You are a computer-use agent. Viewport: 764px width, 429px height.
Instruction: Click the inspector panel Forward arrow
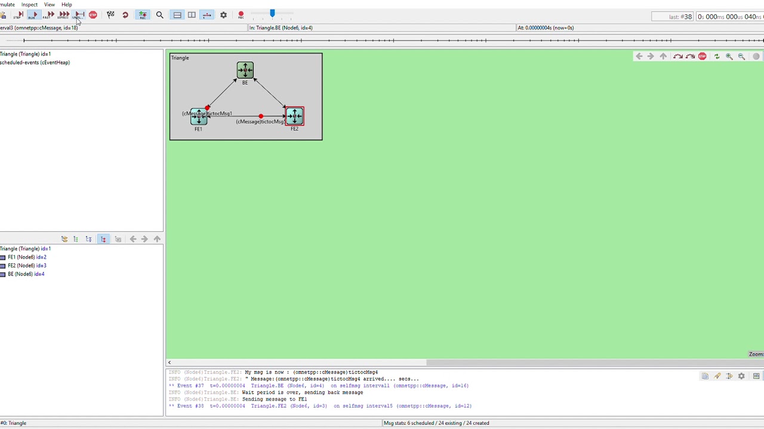[x=144, y=239]
